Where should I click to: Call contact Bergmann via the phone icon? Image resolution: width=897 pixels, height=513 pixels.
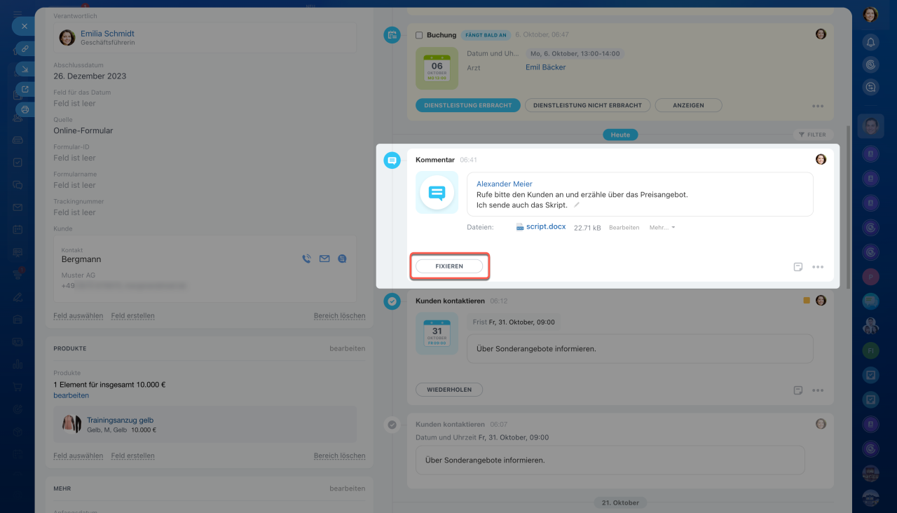coord(306,259)
